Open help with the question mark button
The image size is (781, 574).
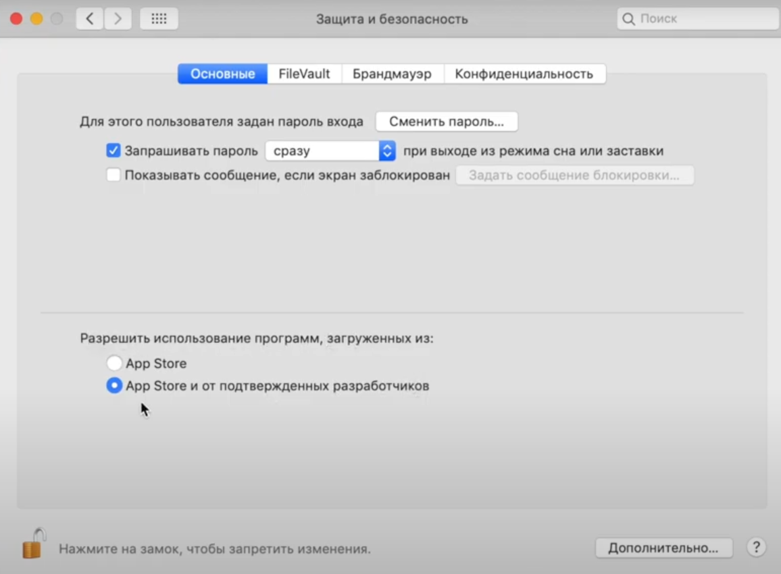(x=756, y=547)
